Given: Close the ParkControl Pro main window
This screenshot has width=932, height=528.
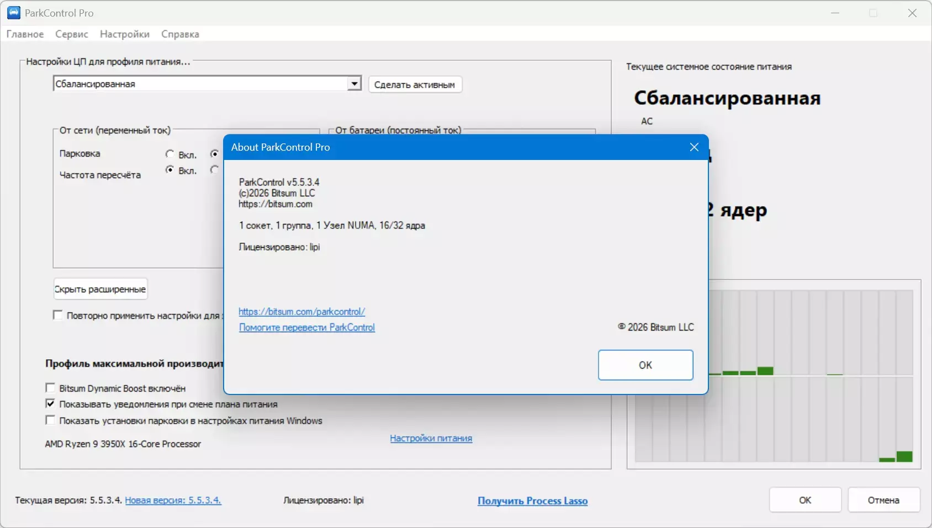Looking at the screenshot, I should coord(912,13).
